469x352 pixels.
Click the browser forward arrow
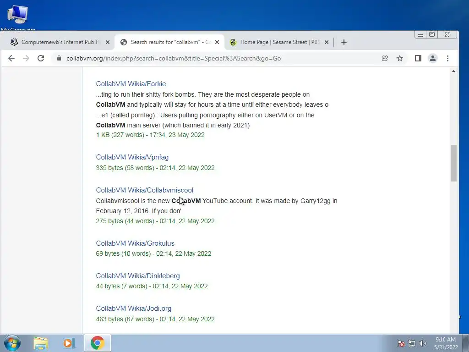[26, 58]
